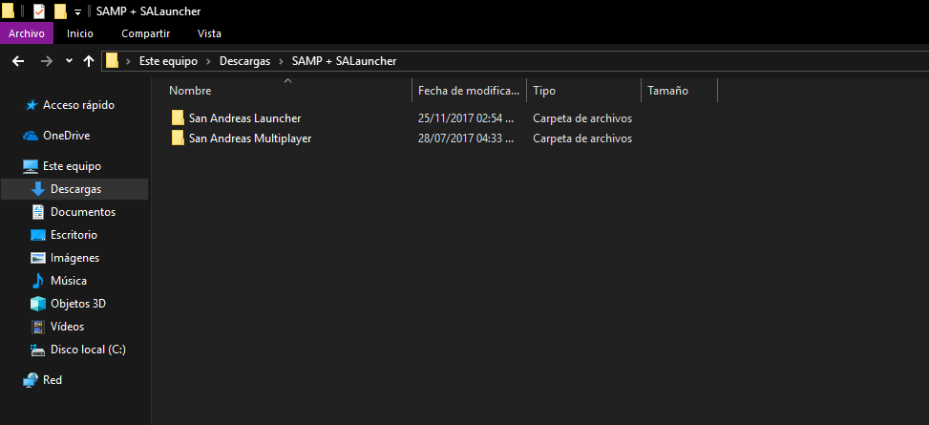Screen dimensions: 929x425
Task: Expand chevron after Descargas breadcrumb
Action: (x=282, y=61)
